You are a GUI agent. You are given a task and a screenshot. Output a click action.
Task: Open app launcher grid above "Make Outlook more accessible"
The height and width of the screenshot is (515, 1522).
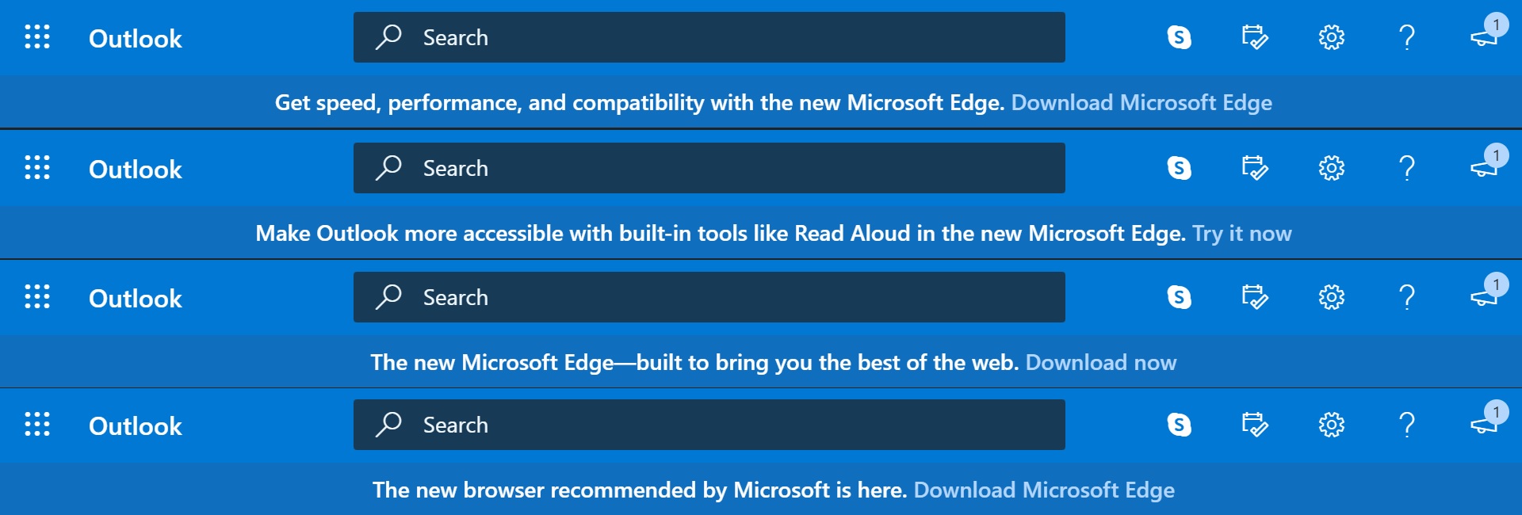tap(37, 168)
